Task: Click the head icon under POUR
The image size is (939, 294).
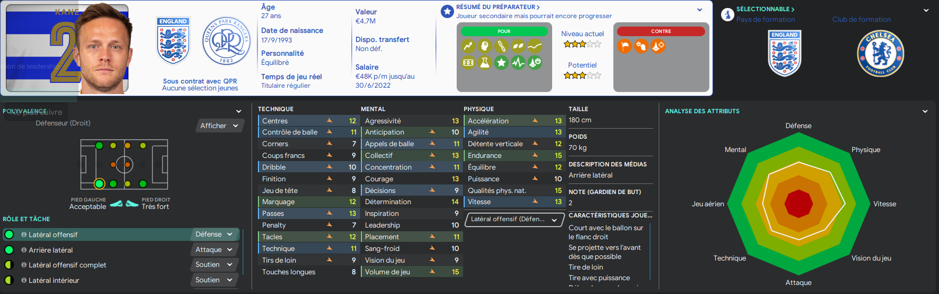Action: point(484,46)
